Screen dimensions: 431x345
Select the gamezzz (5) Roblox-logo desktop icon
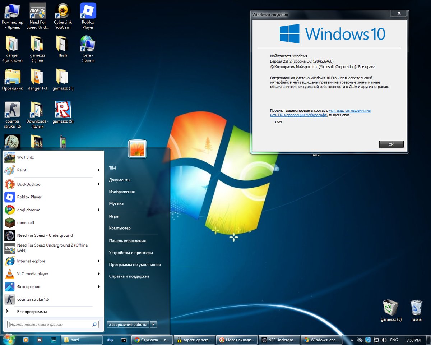(x=62, y=112)
